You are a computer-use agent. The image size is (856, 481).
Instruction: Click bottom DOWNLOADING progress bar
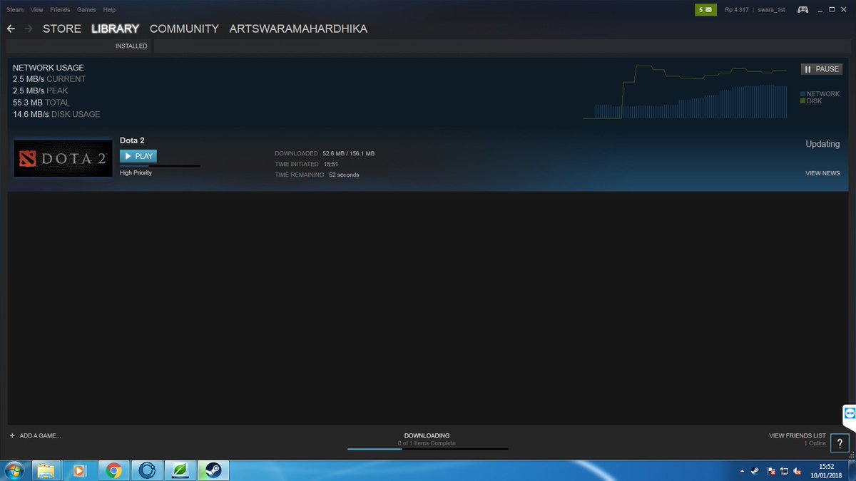pos(428,449)
